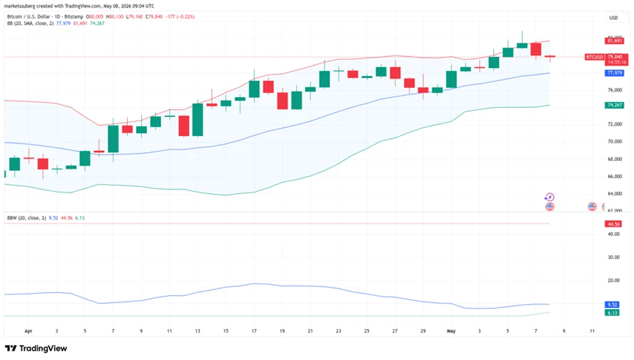The height and width of the screenshot is (360, 634).
Task: Click the US flag event below lightning icon
Action: tap(550, 207)
